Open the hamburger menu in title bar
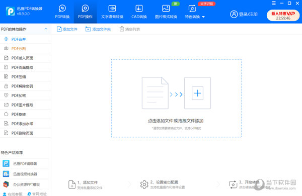Image resolution: width=302 pixels, height=196 pixels. [274, 4]
